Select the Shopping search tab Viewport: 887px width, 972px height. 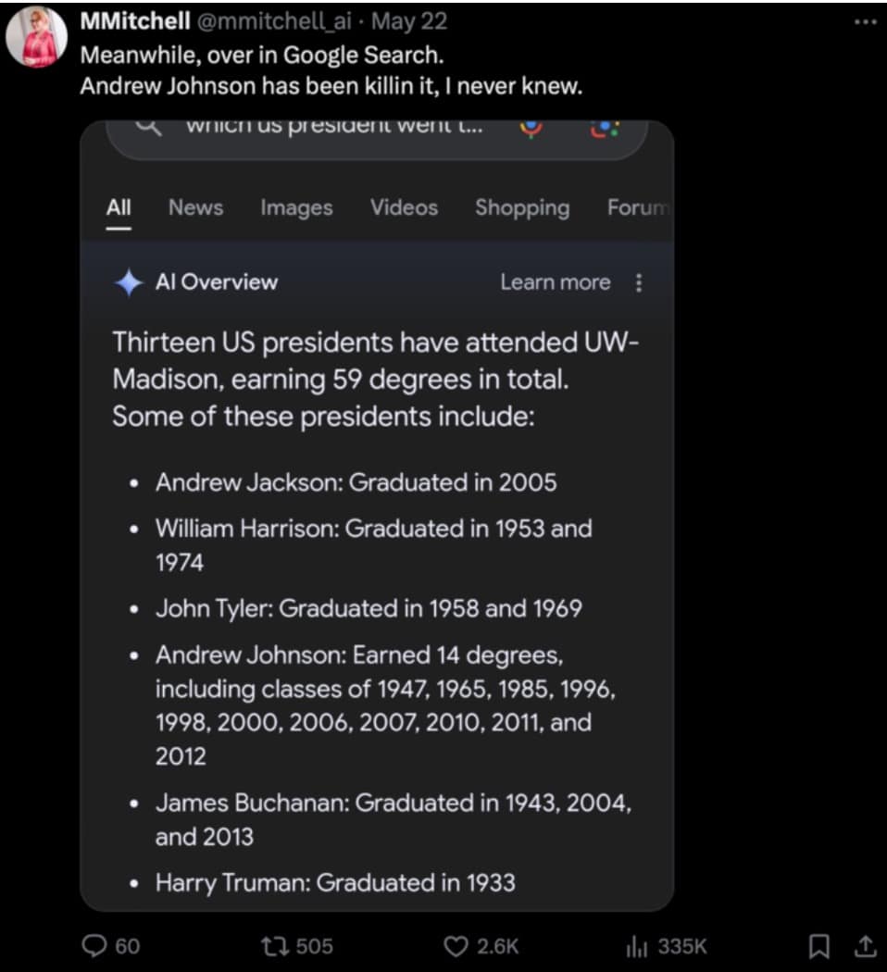(x=522, y=207)
